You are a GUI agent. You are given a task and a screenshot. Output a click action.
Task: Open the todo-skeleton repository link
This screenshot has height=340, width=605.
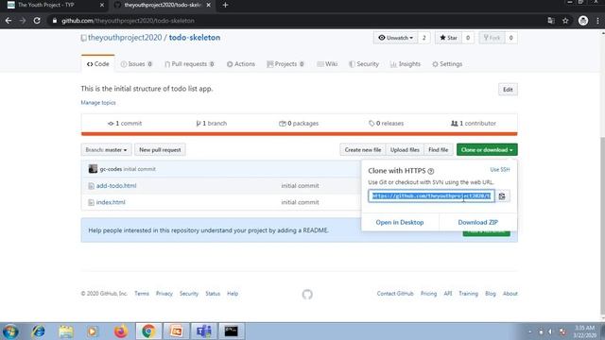pyautogui.click(x=195, y=38)
